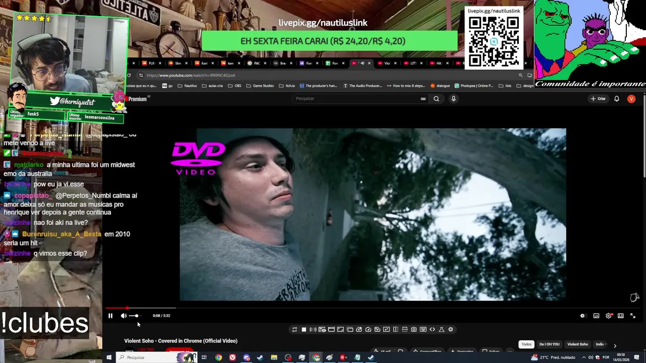Open the How to mix 8 steps bookmark
This screenshot has height=363, width=646.
(406, 86)
